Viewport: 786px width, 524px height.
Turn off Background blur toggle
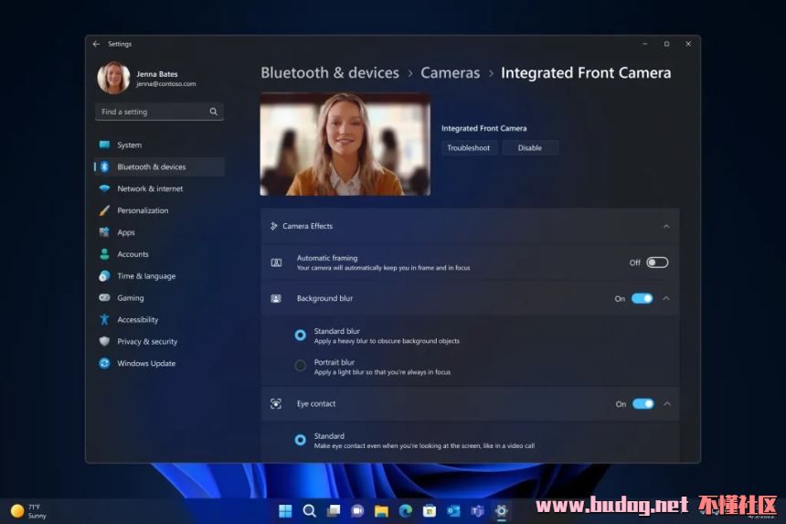pyautogui.click(x=643, y=298)
